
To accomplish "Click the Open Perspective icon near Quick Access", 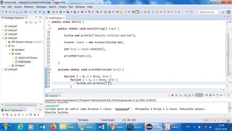I will tap(223, 12).
